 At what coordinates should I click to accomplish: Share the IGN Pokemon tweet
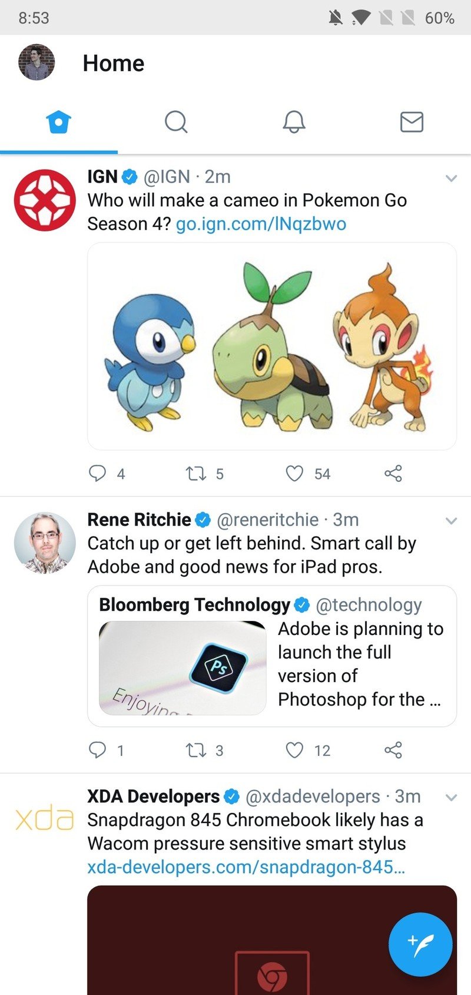[x=393, y=473]
